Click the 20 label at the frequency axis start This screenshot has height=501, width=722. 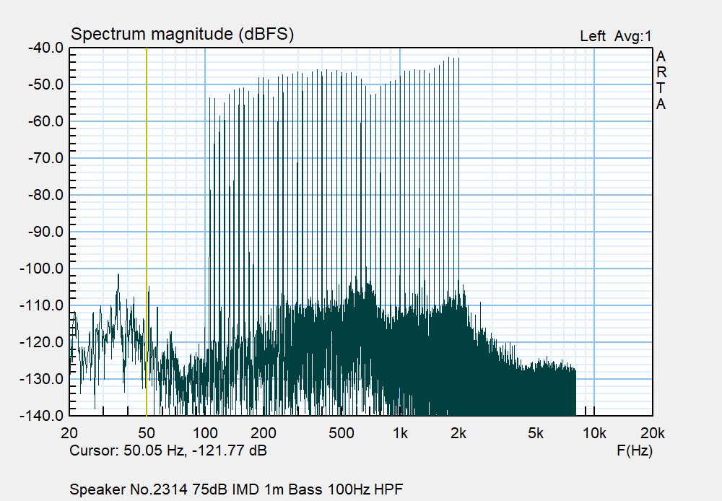(x=70, y=433)
